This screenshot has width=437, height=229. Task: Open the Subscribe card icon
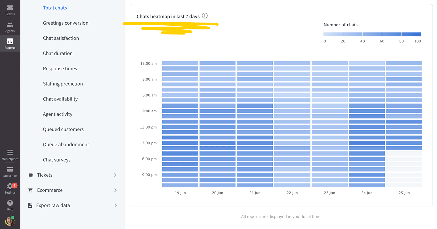[x=10, y=169]
